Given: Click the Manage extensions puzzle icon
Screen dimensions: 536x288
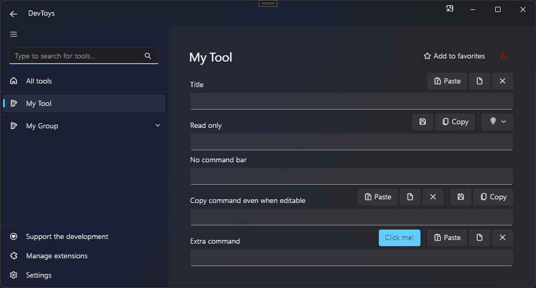Looking at the screenshot, I should (x=14, y=256).
